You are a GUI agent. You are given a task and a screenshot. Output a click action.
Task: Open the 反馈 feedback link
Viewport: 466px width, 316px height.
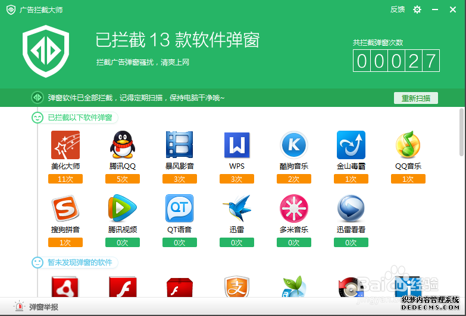[398, 10]
